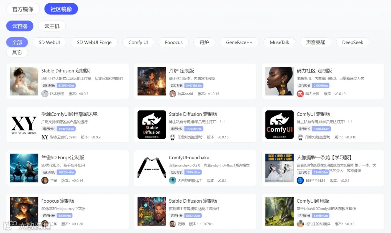Screen dimensions: 391x233
Task: Switch to the 官方镜像 tab
Action: point(23,9)
